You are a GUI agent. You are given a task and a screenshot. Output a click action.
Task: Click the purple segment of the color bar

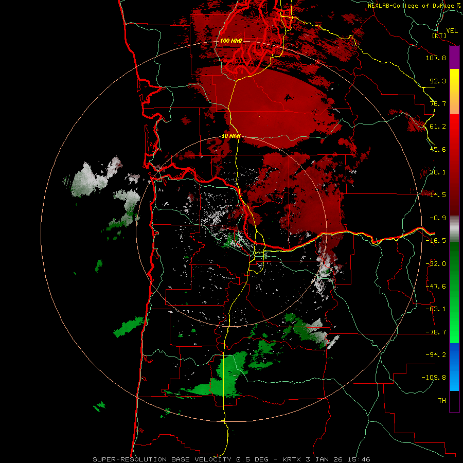(x=454, y=58)
